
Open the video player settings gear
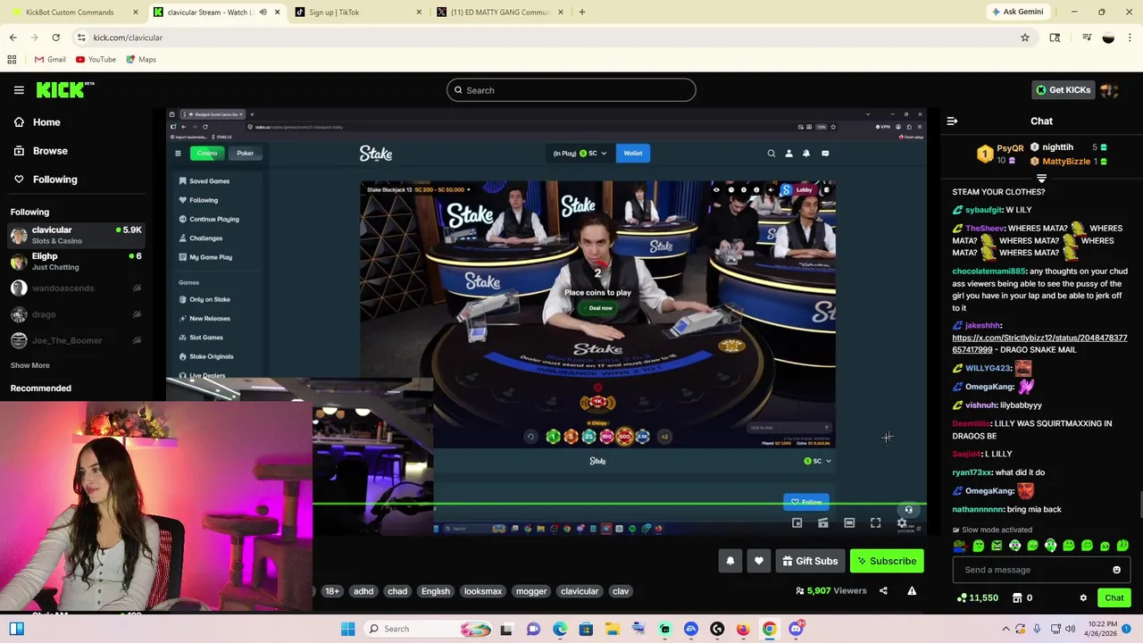click(x=902, y=523)
